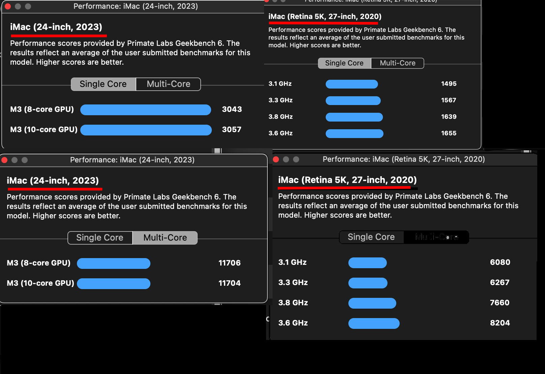
Task: Click the underlined iMac (24-inch, 2023) heading above score 3043
Action: pos(56,27)
